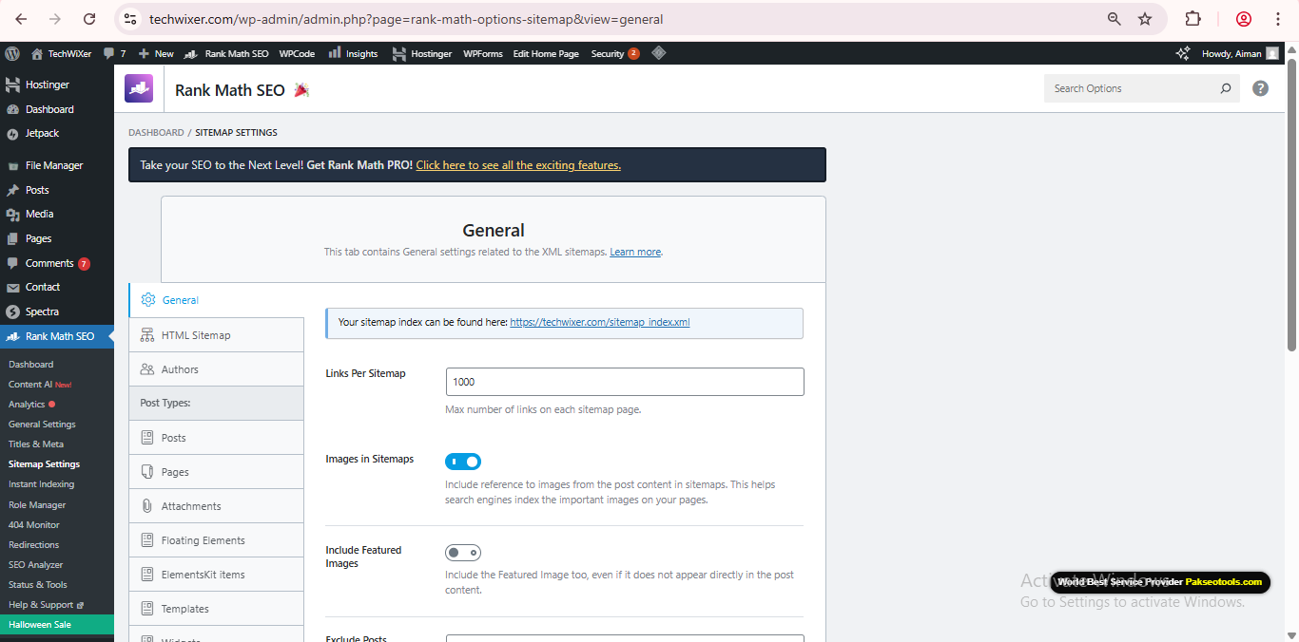This screenshot has width=1299, height=642.
Task: Open the browser extensions puzzle icon
Action: 1192,19
